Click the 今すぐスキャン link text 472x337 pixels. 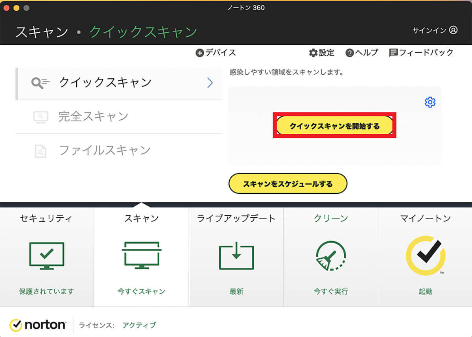click(x=142, y=292)
